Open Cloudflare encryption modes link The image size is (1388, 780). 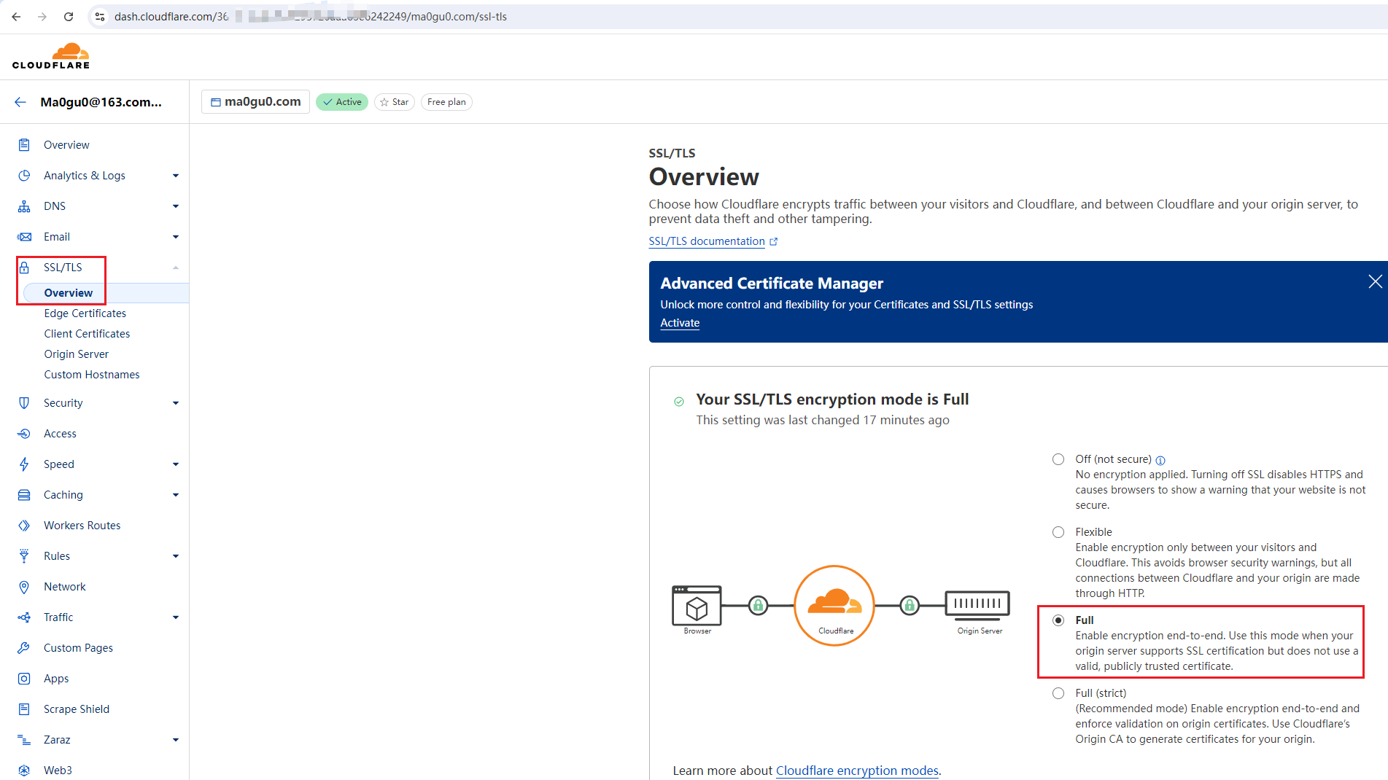[857, 771]
